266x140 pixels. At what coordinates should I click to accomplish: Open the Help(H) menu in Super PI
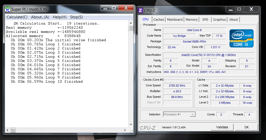[60, 17]
